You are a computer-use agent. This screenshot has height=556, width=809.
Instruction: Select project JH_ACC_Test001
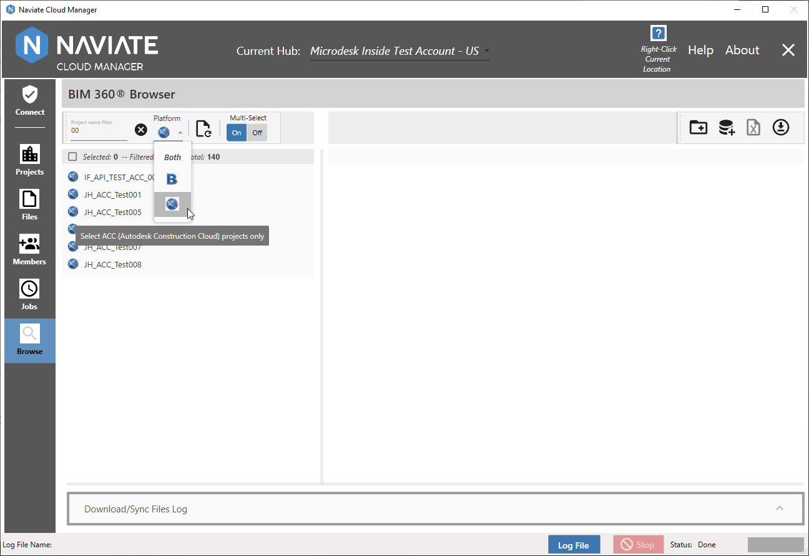click(112, 194)
